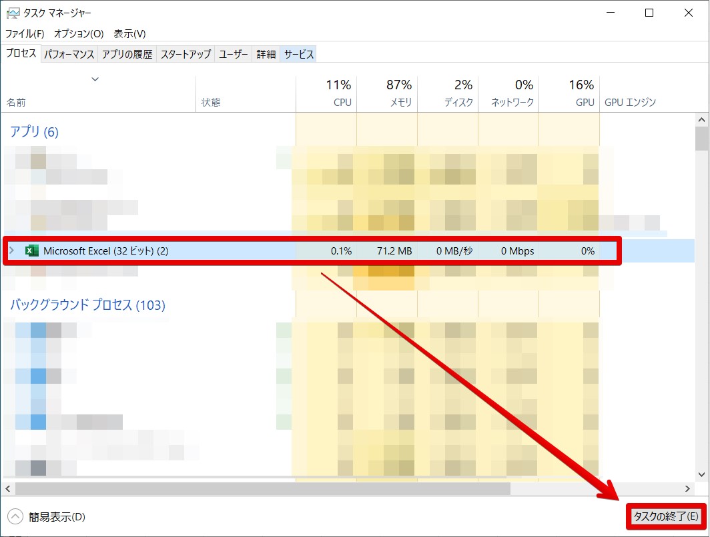Viewport: 710px width, 537px height.
Task: Click the Task Manager icon in title bar
Action: click(x=13, y=13)
